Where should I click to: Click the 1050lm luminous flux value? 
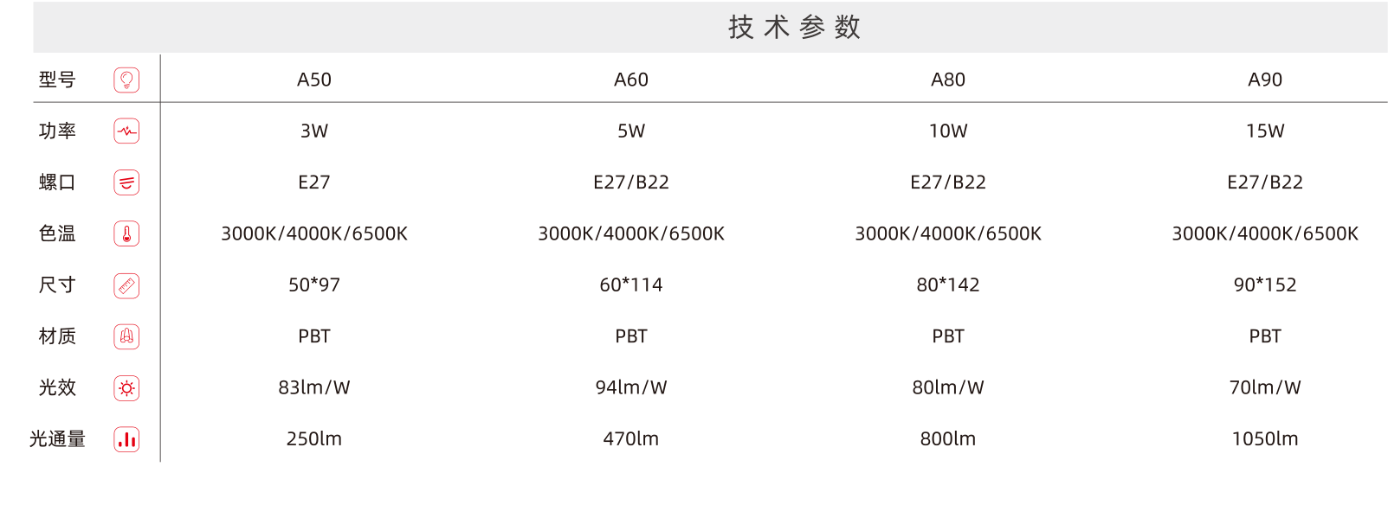coord(1265,439)
